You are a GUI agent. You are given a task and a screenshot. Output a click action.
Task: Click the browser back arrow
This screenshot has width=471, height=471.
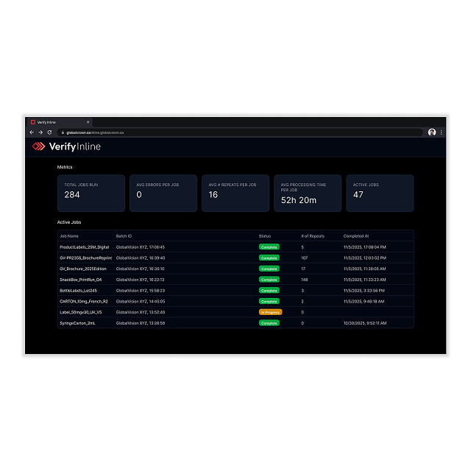click(x=32, y=132)
